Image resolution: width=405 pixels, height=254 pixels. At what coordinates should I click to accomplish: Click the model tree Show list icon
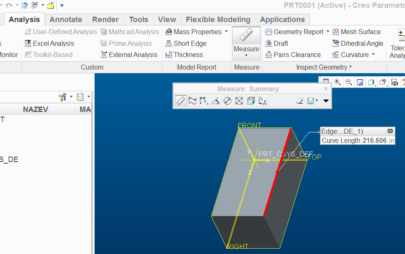click(x=80, y=97)
